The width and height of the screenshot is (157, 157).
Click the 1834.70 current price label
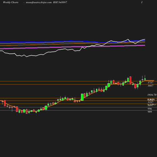pos(152,95)
